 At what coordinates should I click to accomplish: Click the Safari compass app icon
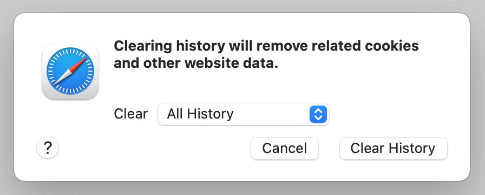(x=70, y=71)
